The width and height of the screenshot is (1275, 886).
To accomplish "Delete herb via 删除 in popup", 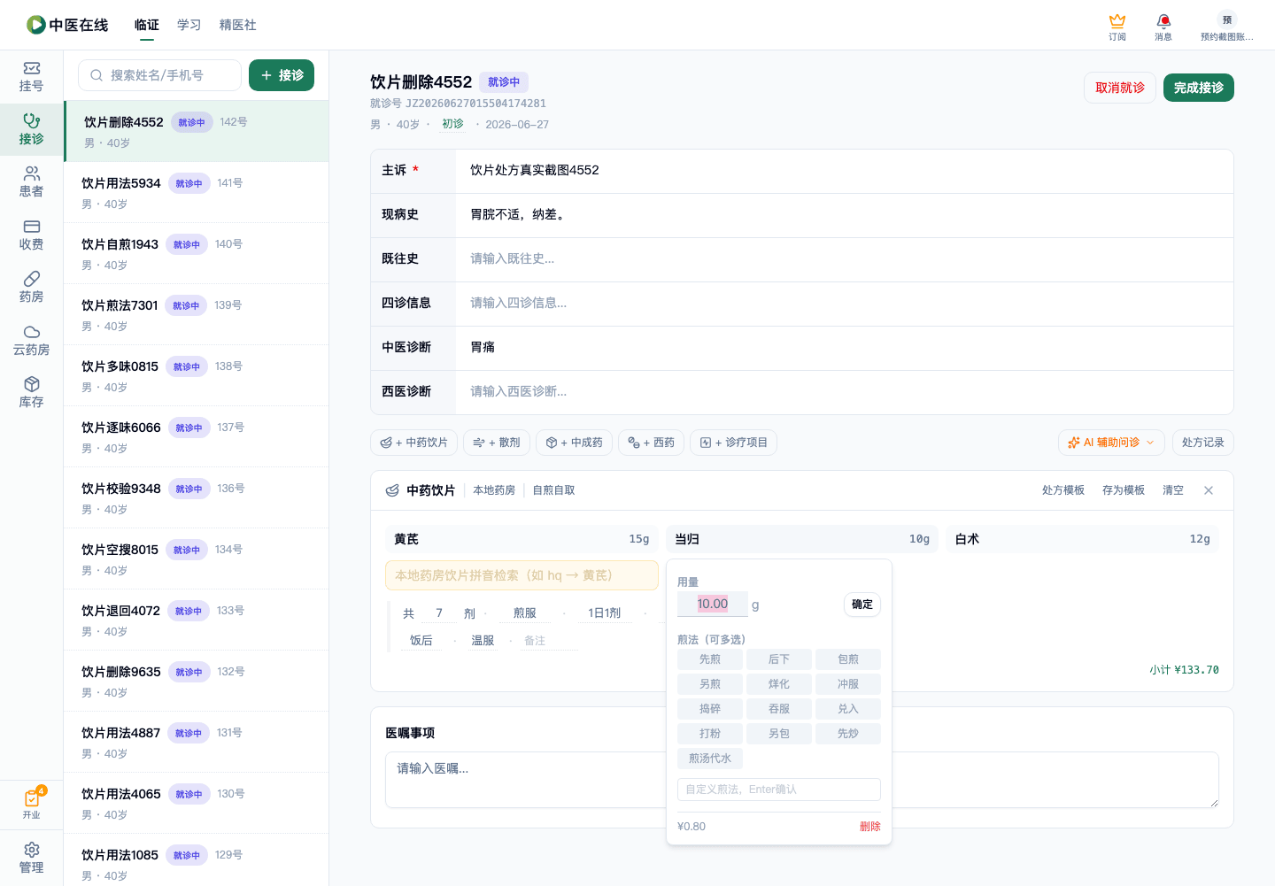I will click(870, 827).
